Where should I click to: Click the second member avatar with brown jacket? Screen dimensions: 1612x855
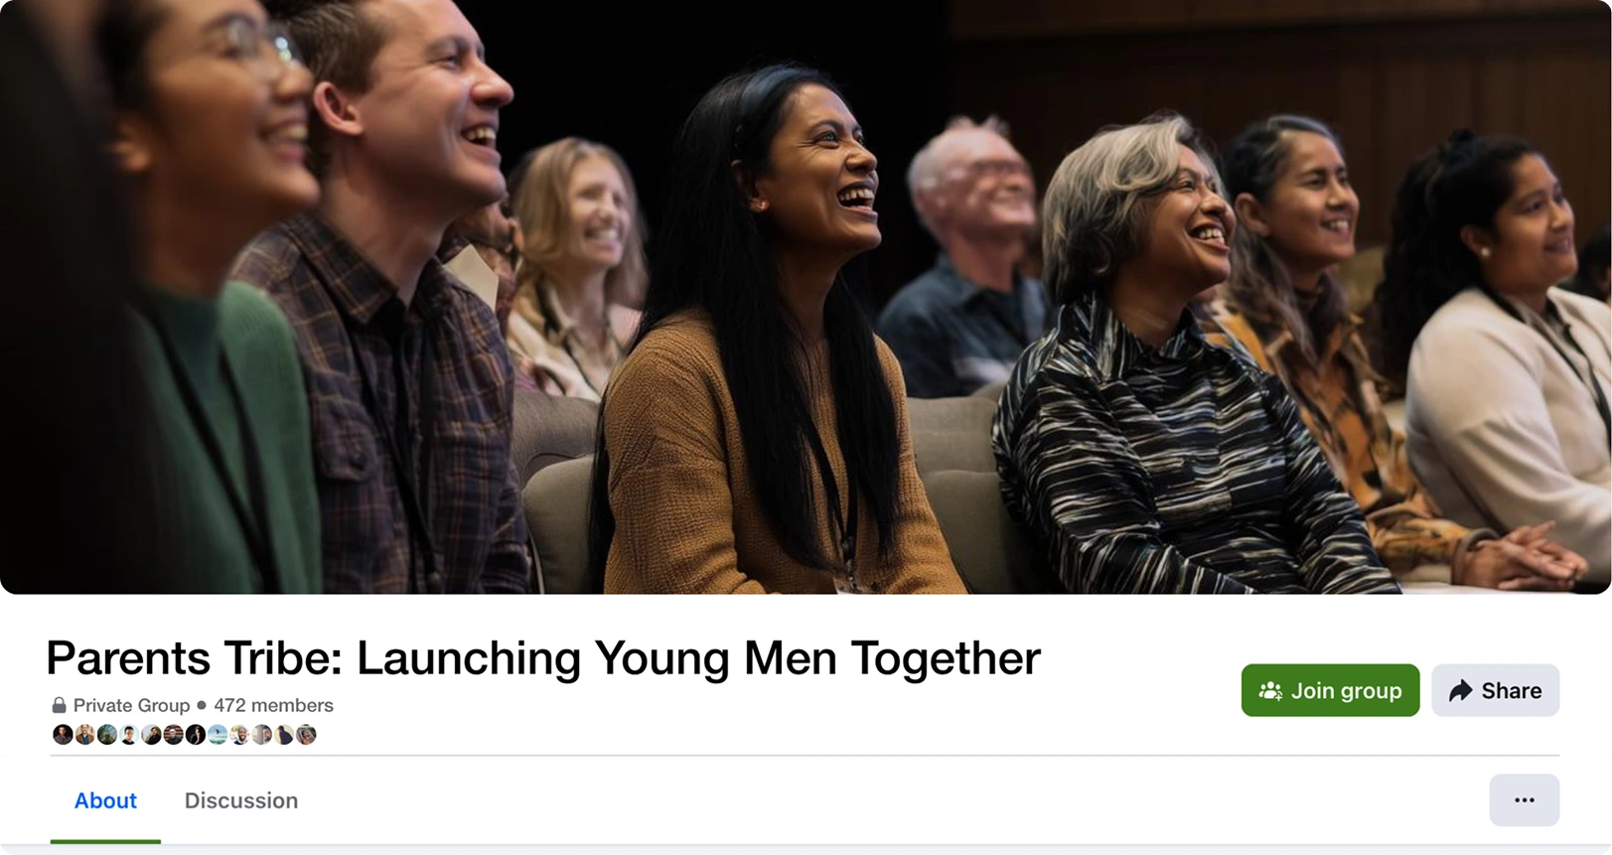[85, 735]
